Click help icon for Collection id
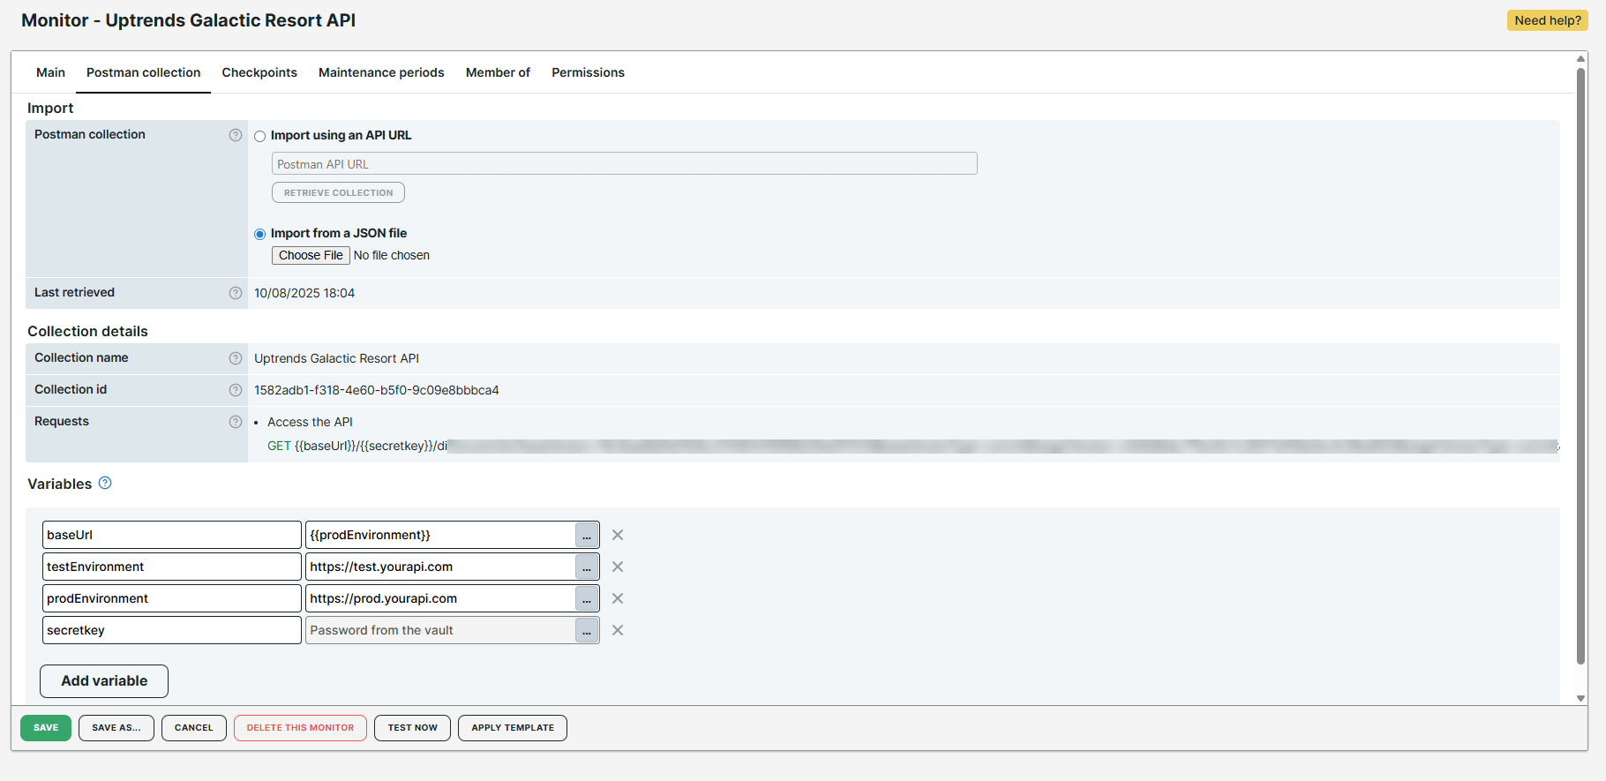This screenshot has width=1606, height=781. click(236, 390)
